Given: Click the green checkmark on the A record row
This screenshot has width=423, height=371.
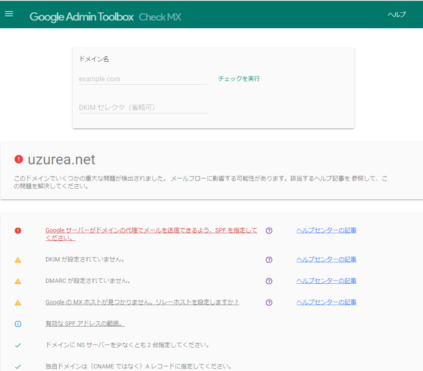Looking at the screenshot, I should point(18,366).
